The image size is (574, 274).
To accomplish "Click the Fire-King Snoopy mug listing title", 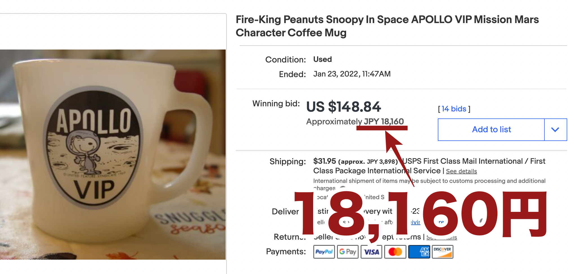I will 387,26.
